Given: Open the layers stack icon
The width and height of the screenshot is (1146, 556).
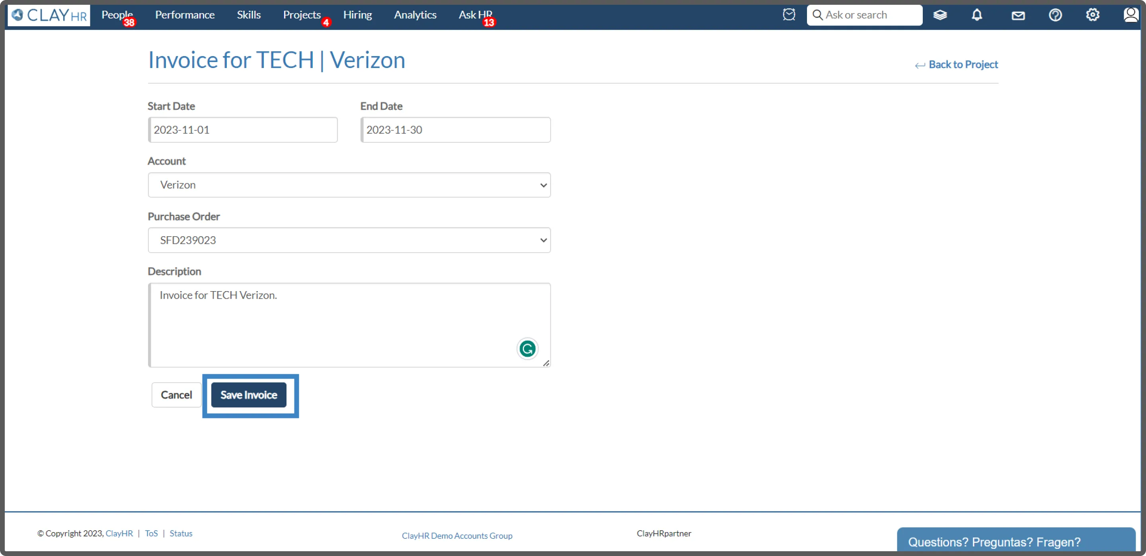Looking at the screenshot, I should pos(939,15).
